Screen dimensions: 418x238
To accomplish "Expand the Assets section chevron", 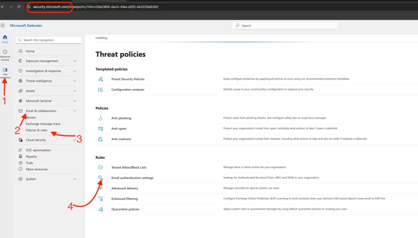I will pos(75,91).
